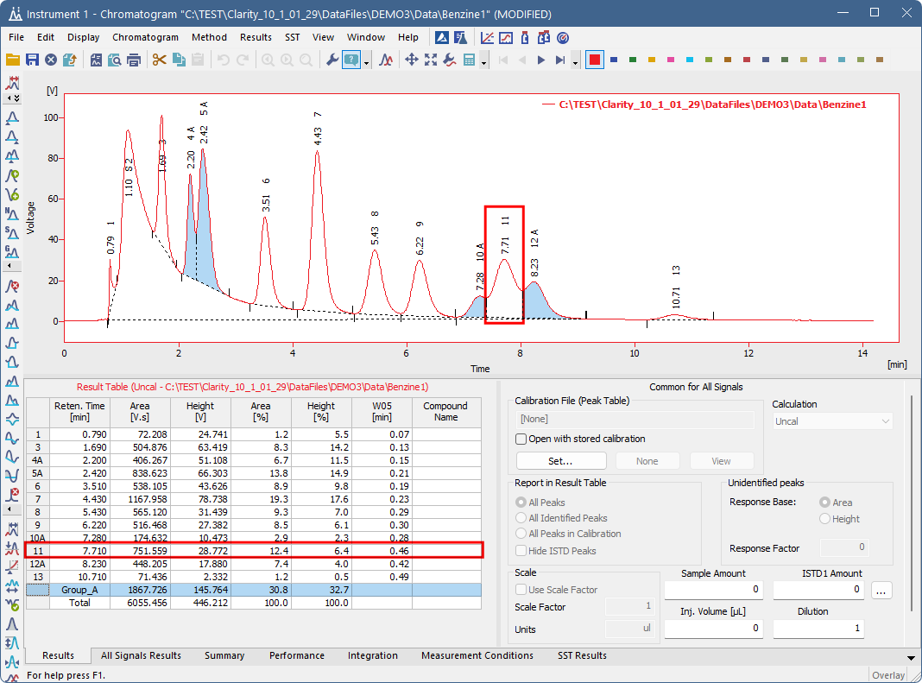The width and height of the screenshot is (922, 683).
Task: Expand the dropdown arrow beside the calculator icon
Action: 484,60
